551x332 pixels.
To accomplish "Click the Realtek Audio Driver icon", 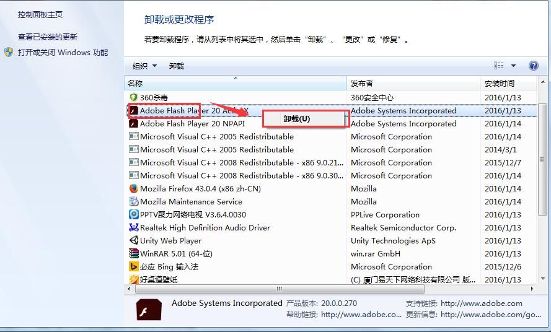I will (x=133, y=228).
